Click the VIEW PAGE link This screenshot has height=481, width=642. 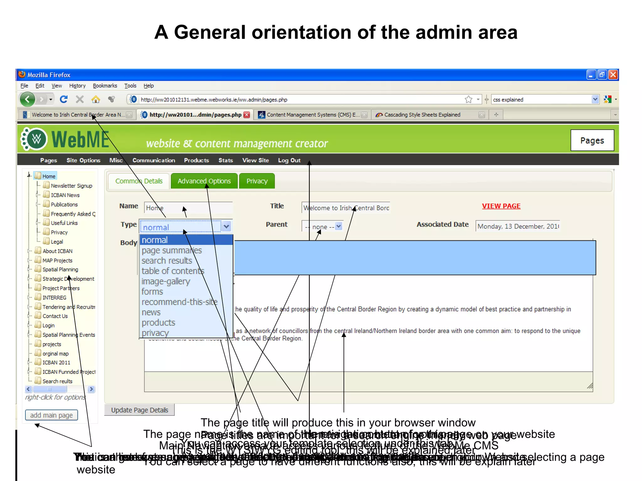pyautogui.click(x=501, y=206)
